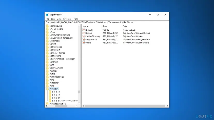This screenshot has width=214, height=120.
Task: Select the ProfileNotification key
Action: pyautogui.click(x=57, y=104)
